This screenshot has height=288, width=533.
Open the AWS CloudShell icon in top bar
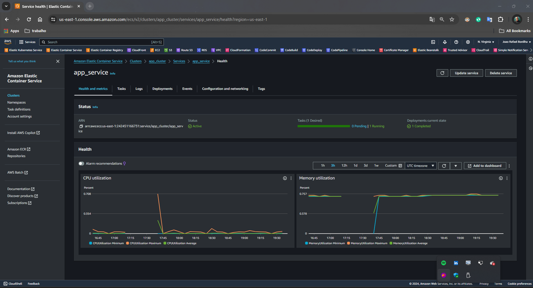tap(433, 42)
